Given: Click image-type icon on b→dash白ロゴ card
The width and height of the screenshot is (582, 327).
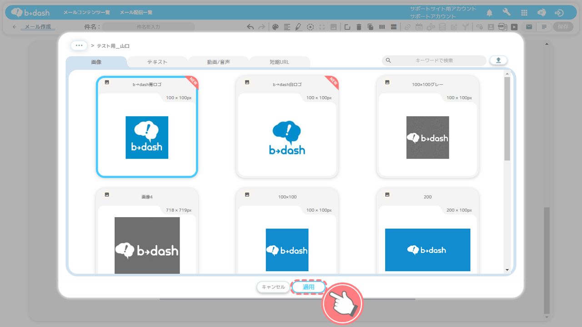Looking at the screenshot, I should [x=247, y=82].
